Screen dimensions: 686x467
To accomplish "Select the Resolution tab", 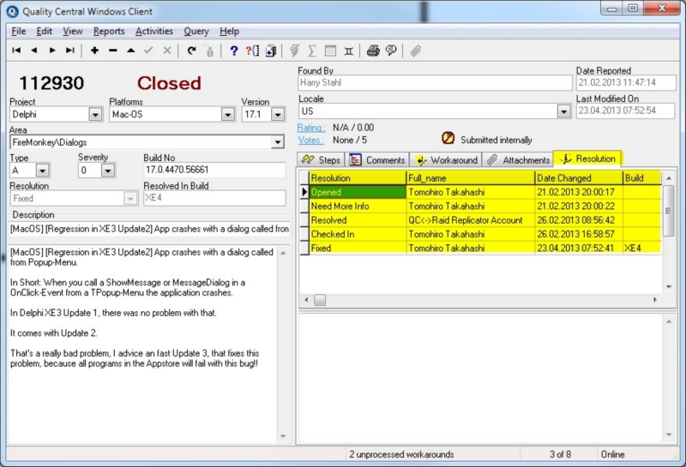I will (588, 159).
